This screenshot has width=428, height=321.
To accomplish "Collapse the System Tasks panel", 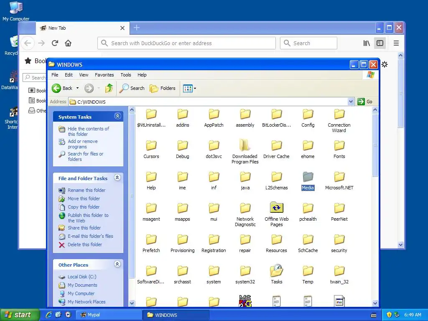I will point(117,116).
